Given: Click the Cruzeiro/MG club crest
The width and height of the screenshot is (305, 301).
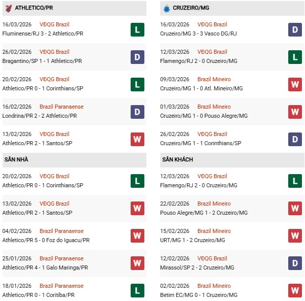Looking at the screenshot, I should point(166,8).
